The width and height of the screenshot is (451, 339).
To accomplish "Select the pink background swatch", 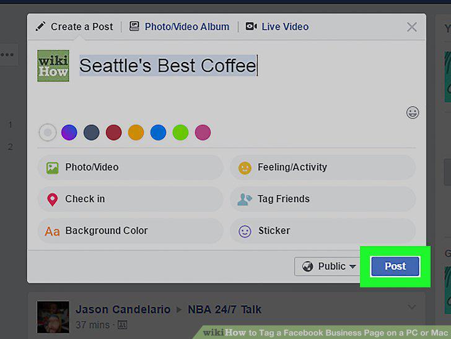I will 203,132.
